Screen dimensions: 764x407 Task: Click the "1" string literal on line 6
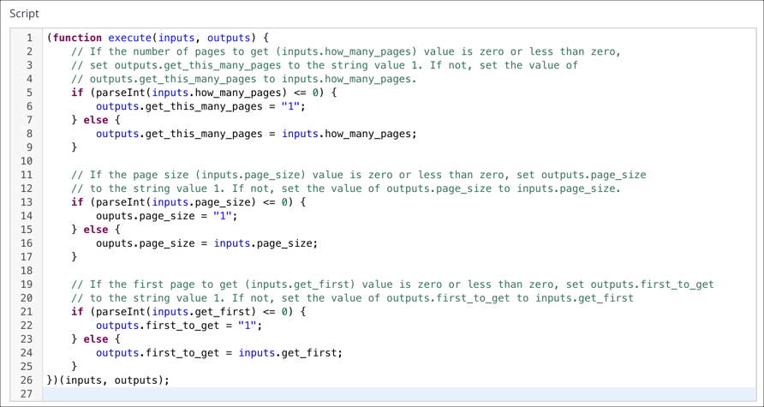pos(293,106)
